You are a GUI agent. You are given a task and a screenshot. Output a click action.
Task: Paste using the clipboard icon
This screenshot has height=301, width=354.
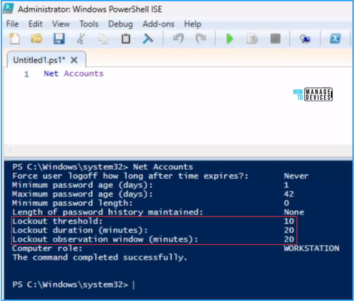point(126,39)
